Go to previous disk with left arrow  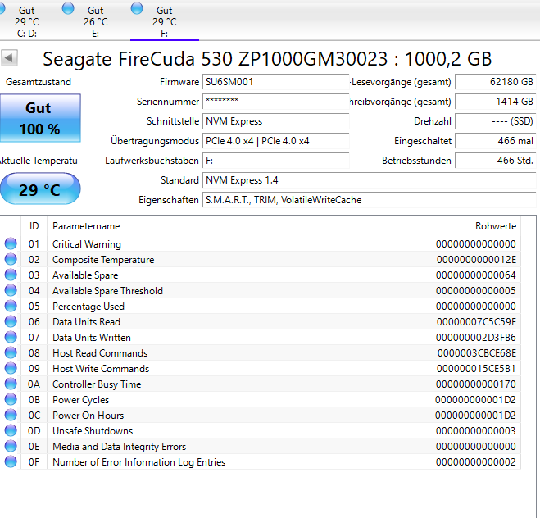click(9, 58)
